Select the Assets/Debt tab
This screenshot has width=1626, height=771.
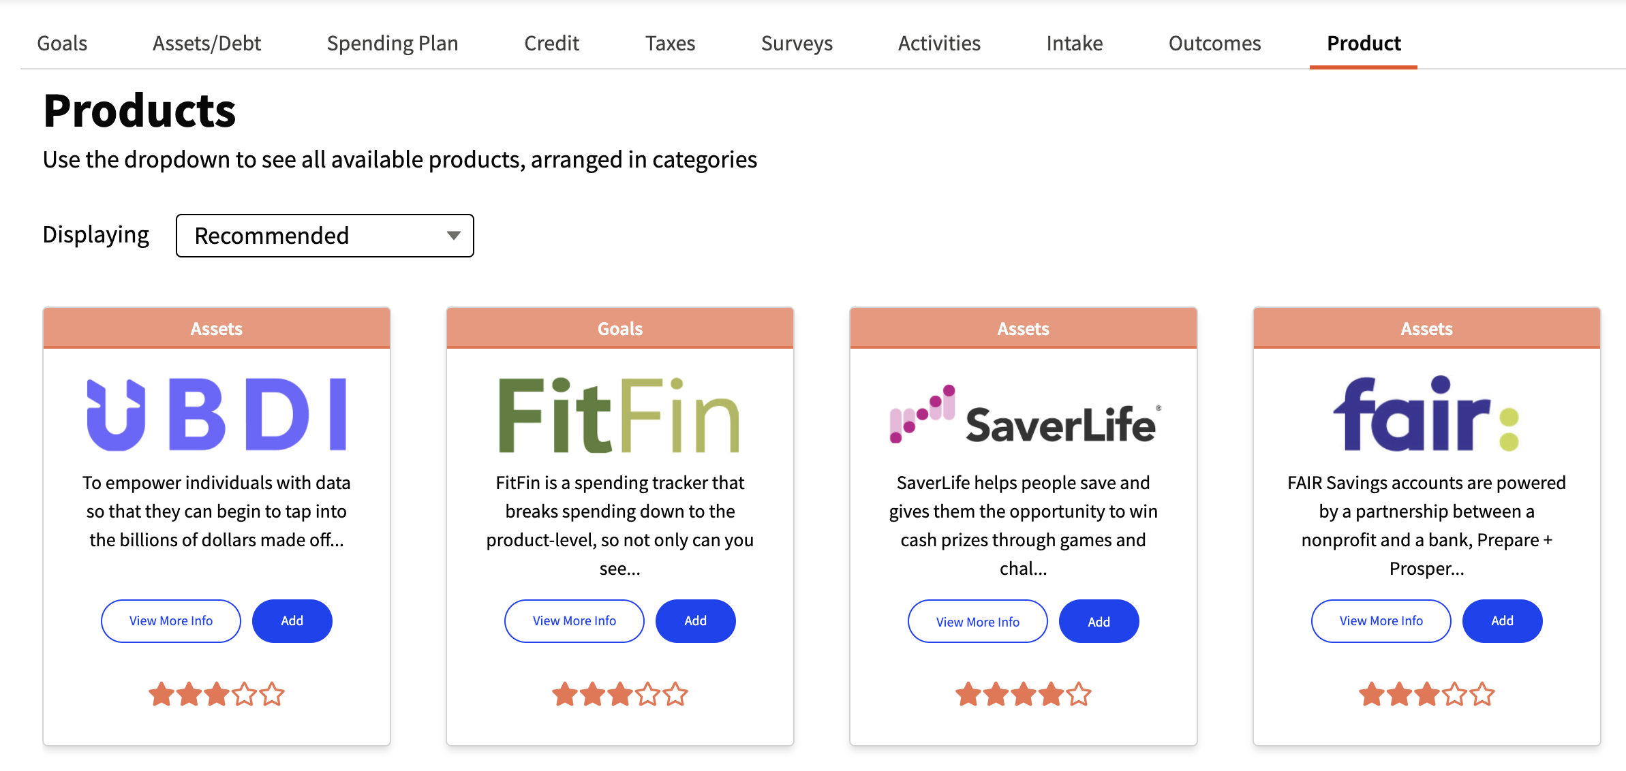(x=206, y=44)
